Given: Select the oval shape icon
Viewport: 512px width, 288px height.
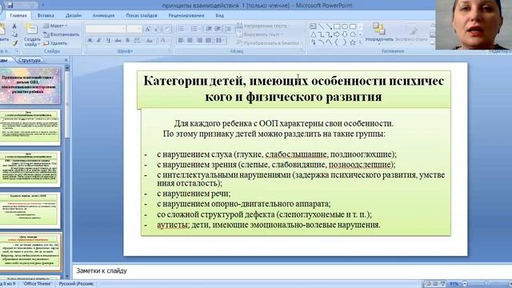Looking at the screenshot, I should (345, 26).
